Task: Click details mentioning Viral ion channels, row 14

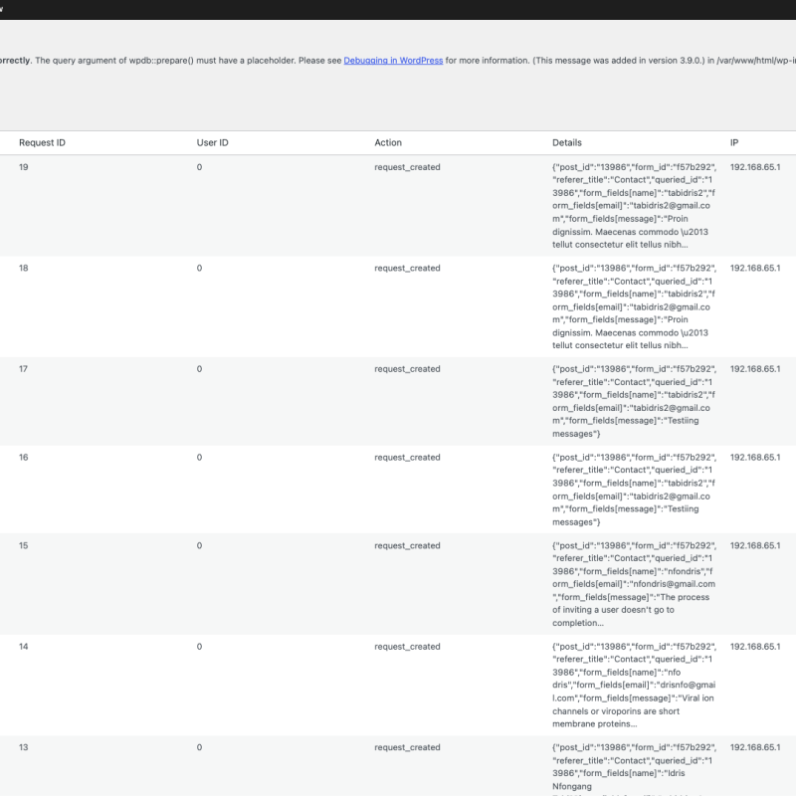Action: [x=634, y=686]
